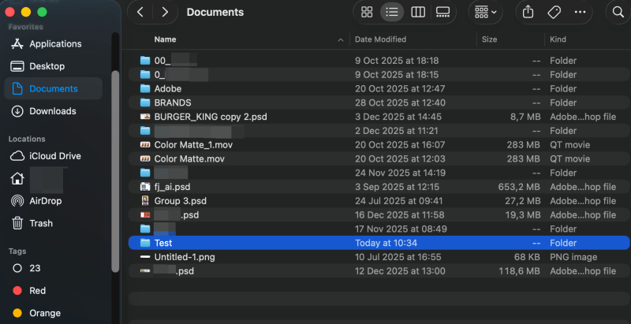631x324 pixels.
Task: Click the Search magnifier icon
Action: point(618,12)
